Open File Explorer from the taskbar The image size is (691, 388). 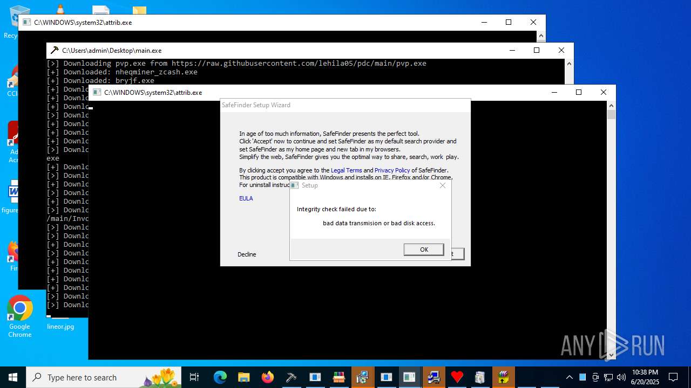243,377
